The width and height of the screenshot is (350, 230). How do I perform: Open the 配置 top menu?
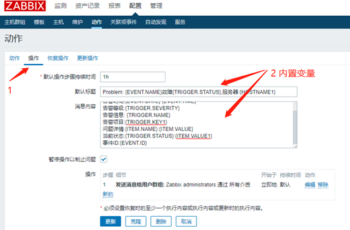tap(135, 6)
